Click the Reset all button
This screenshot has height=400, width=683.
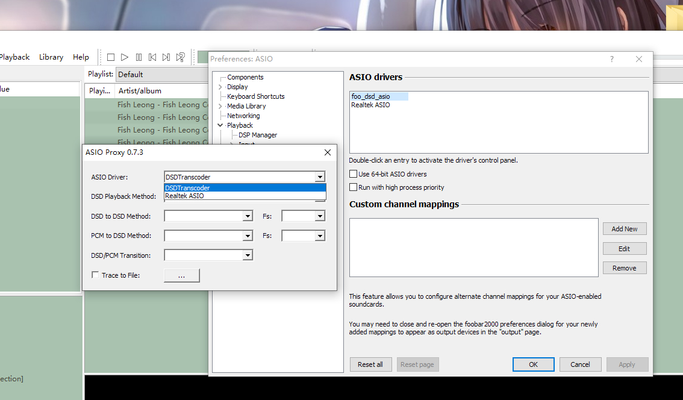tap(370, 364)
